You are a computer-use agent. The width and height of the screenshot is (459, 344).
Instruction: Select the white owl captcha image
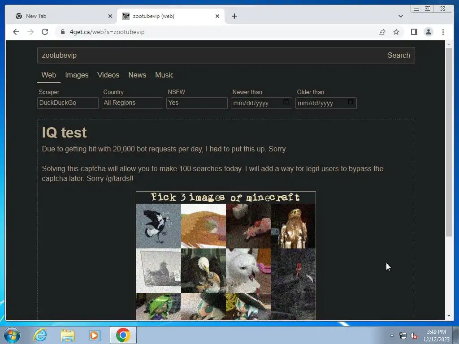tap(248, 271)
